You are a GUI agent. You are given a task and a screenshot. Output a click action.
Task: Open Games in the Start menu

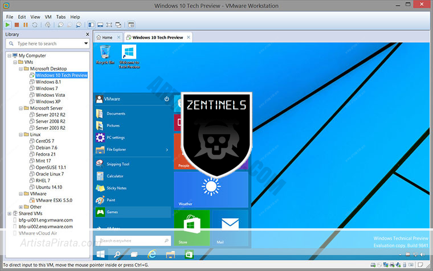click(133, 212)
